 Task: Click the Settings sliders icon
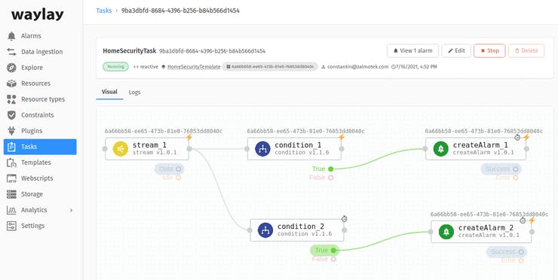(11, 226)
